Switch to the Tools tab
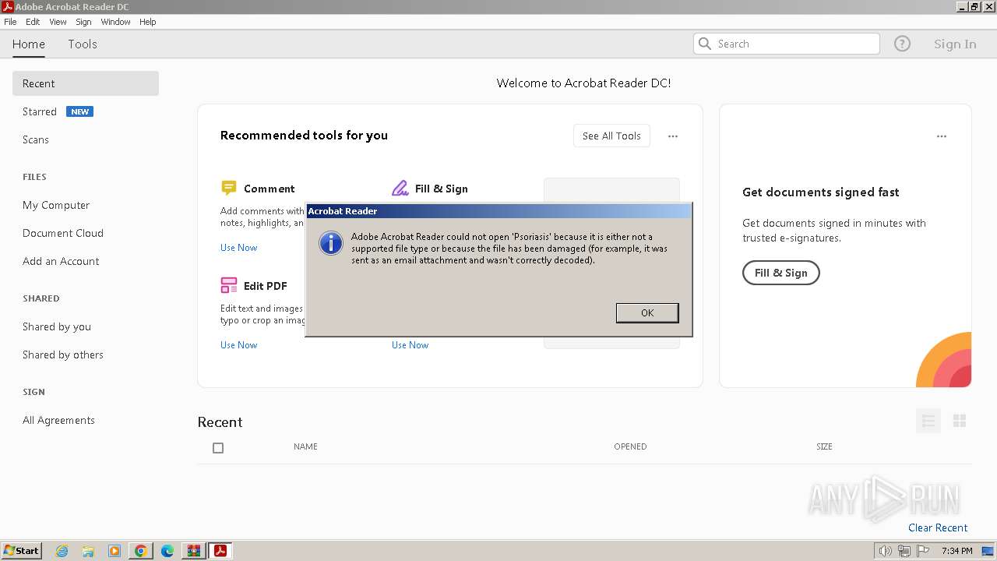This screenshot has height=561, width=997. pos(83,44)
